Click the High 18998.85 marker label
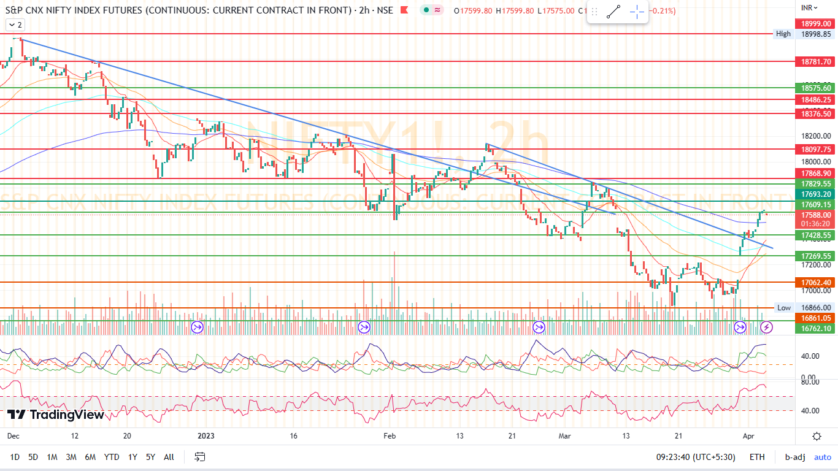 click(804, 34)
